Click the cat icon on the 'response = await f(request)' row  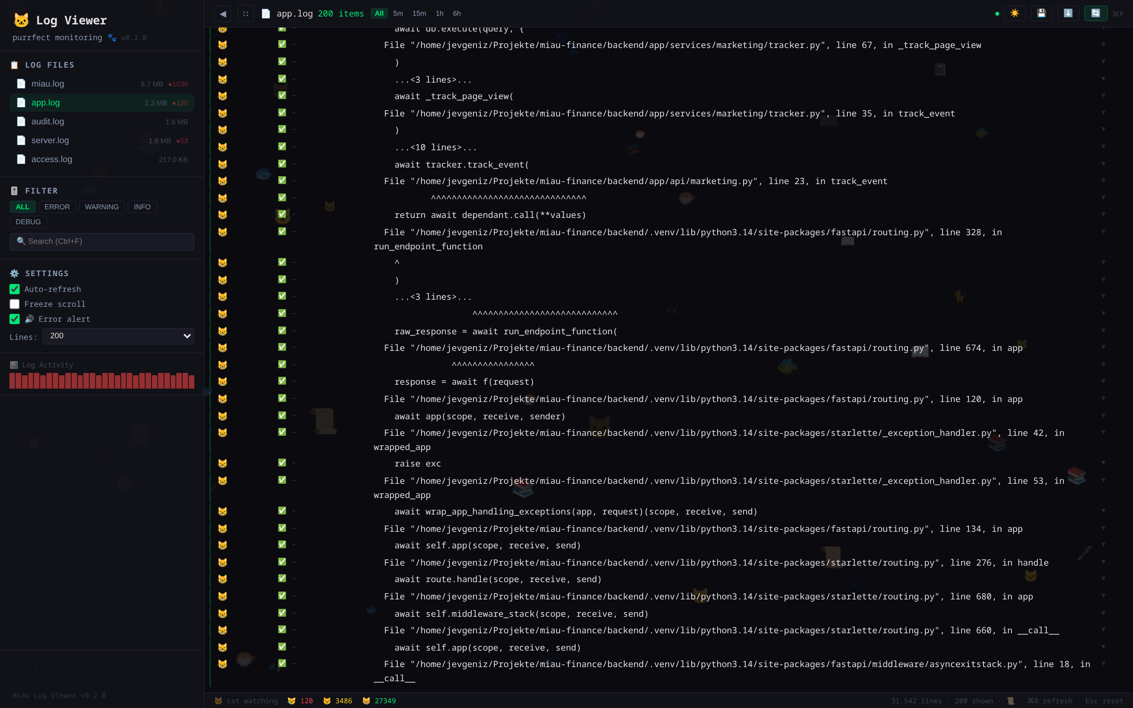click(x=222, y=382)
